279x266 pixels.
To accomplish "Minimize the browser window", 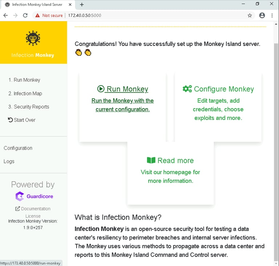I will [243, 4].
